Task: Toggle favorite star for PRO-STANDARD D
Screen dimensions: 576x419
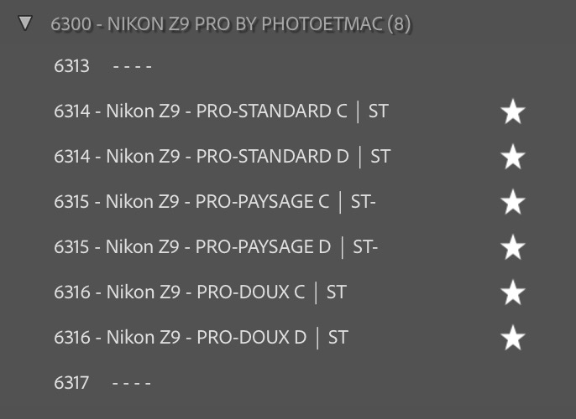Action: (512, 157)
